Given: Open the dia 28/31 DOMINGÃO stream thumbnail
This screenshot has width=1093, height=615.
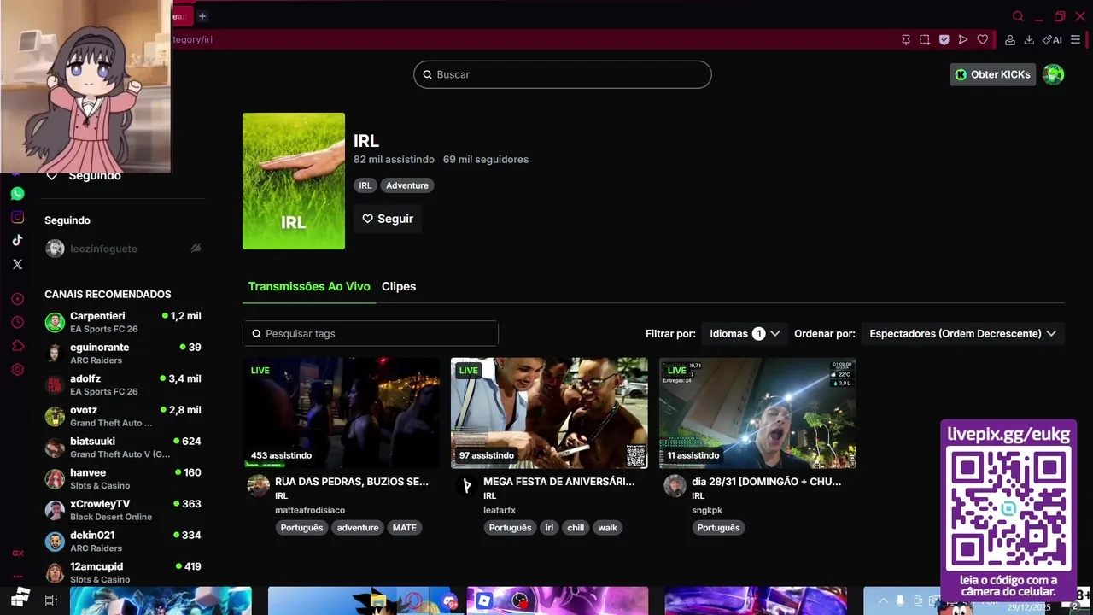Looking at the screenshot, I should tap(757, 413).
